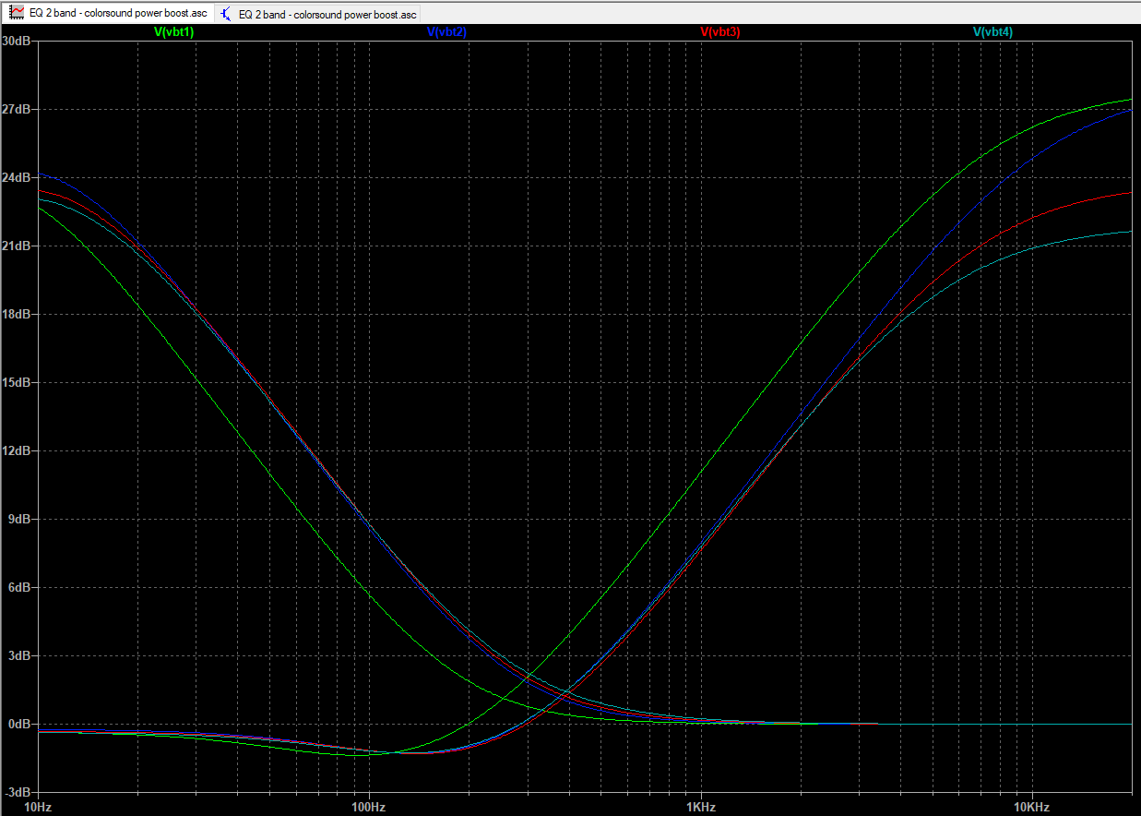Screen dimensions: 1141x816
Task: Select the red V(vbt3) trace label
Action: coord(719,32)
